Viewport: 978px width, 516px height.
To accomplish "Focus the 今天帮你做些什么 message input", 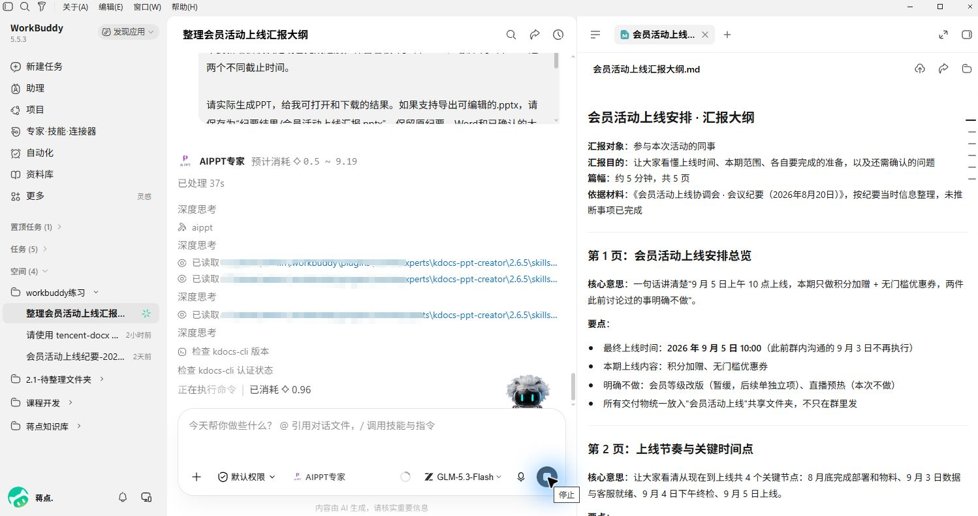I will coord(372,426).
